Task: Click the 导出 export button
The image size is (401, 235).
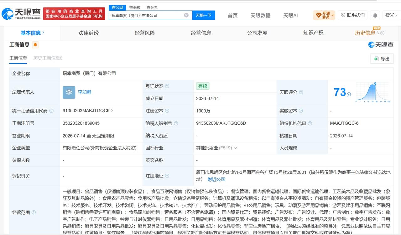Action: pyautogui.click(x=382, y=59)
